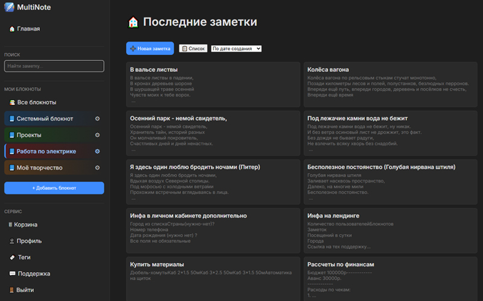Viewport: 483px width, 301px height.
Task: Open note Купить материалы
Action: point(213,279)
